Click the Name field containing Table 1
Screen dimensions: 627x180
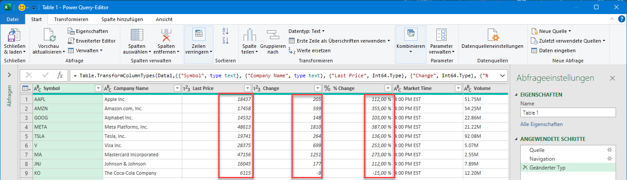[569, 112]
